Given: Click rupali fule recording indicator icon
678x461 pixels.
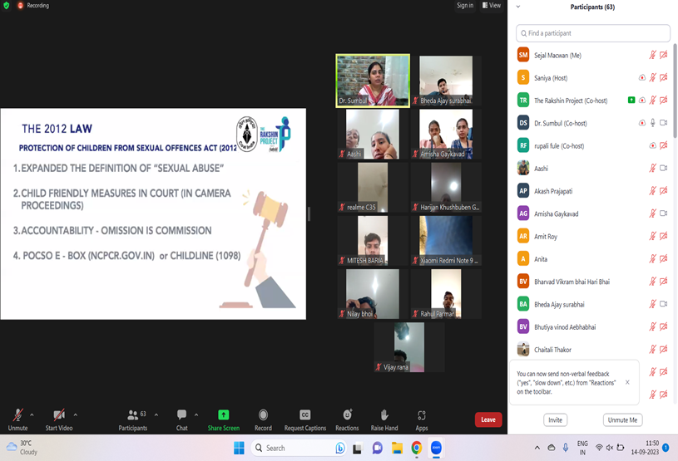Looking at the screenshot, I should coord(652,145).
